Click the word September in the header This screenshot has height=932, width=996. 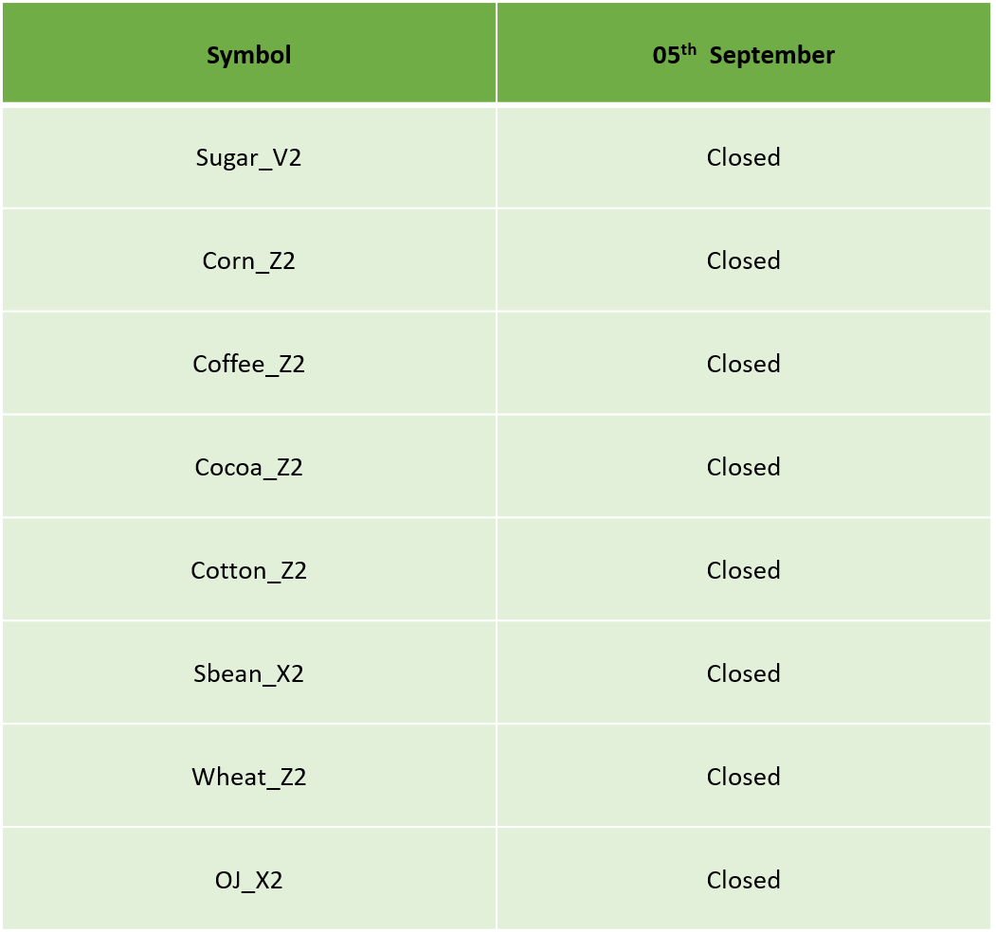pyautogui.click(x=771, y=56)
